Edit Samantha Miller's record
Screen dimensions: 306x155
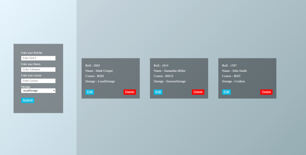(158, 92)
